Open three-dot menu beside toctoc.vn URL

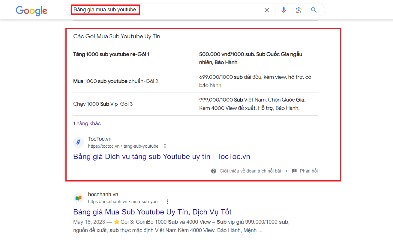click(165, 146)
